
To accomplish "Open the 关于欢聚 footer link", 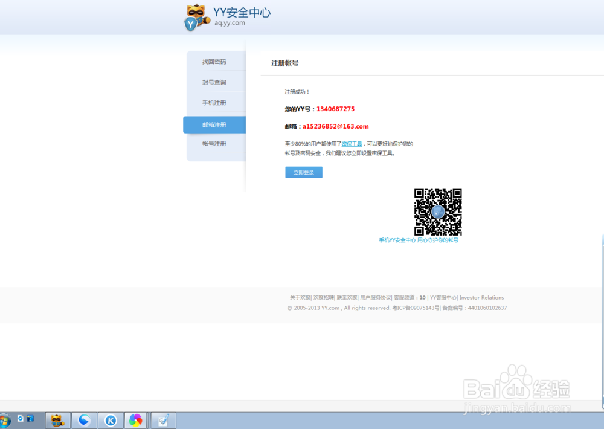I will pyautogui.click(x=300, y=297).
